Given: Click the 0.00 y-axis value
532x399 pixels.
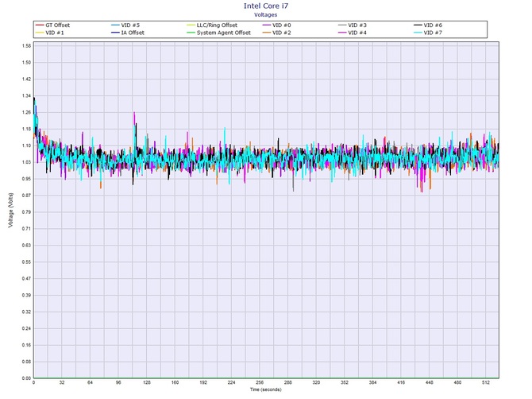Looking at the screenshot, I should click(26, 378).
